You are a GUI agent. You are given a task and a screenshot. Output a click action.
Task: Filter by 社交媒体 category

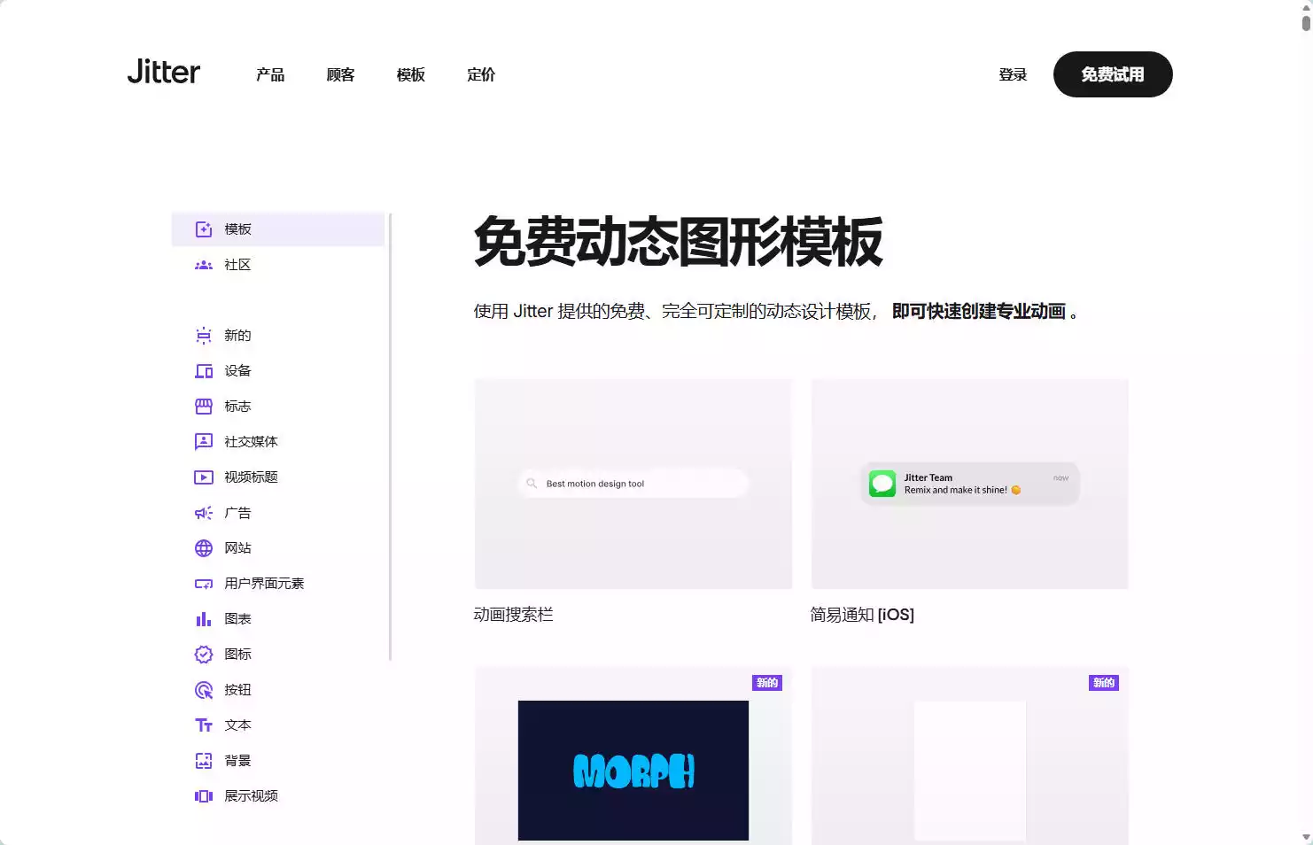[x=278, y=442]
